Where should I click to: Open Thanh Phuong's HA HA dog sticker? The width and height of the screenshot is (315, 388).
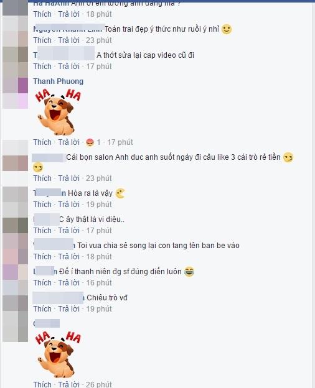(58, 111)
